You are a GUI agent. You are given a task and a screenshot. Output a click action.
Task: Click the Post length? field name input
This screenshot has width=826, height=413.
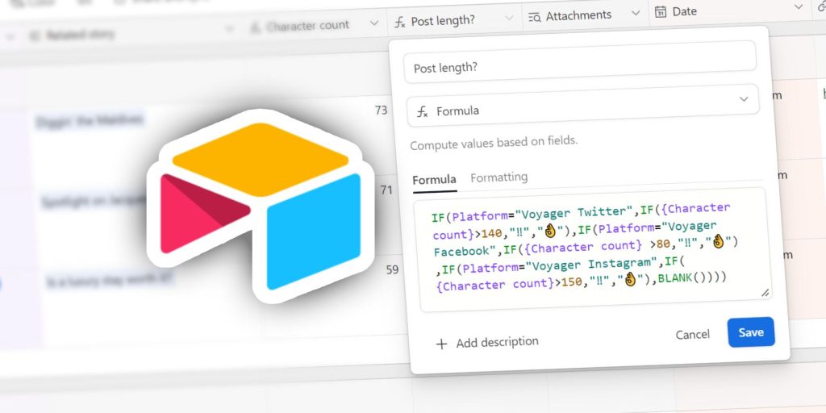579,62
